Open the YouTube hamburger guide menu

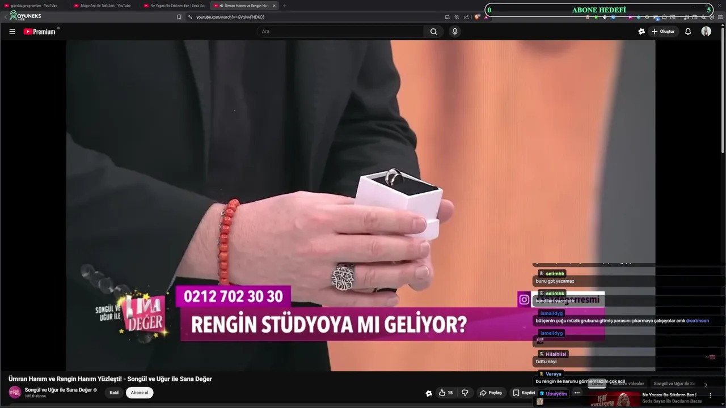click(12, 32)
